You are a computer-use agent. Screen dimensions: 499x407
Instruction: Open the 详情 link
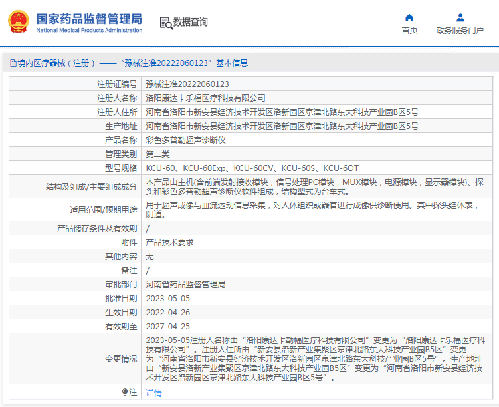pyautogui.click(x=153, y=393)
